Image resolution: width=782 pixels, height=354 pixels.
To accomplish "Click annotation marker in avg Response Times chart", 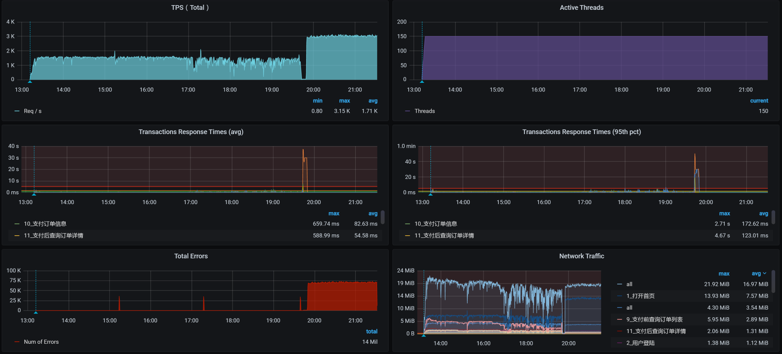I will coord(34,194).
